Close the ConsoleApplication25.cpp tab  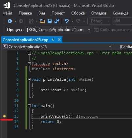coord(59,40)
